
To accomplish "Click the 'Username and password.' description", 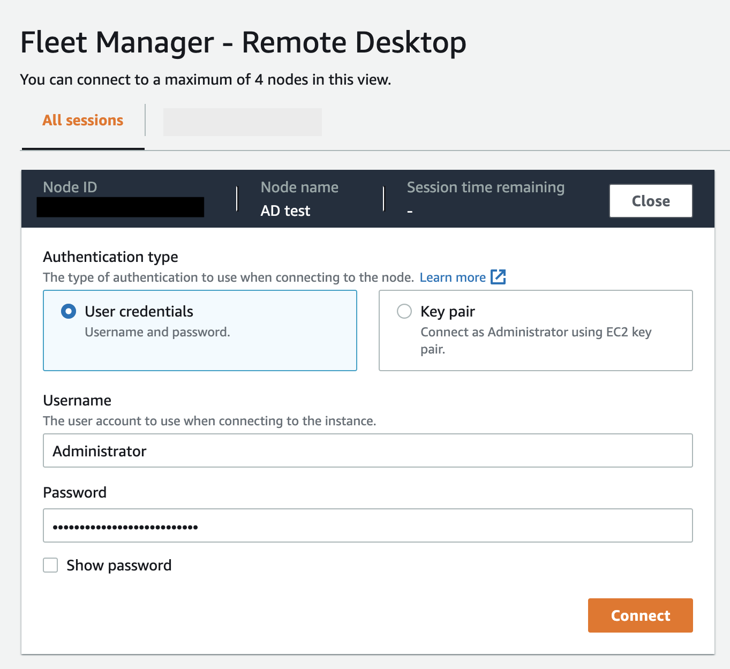I will point(157,332).
